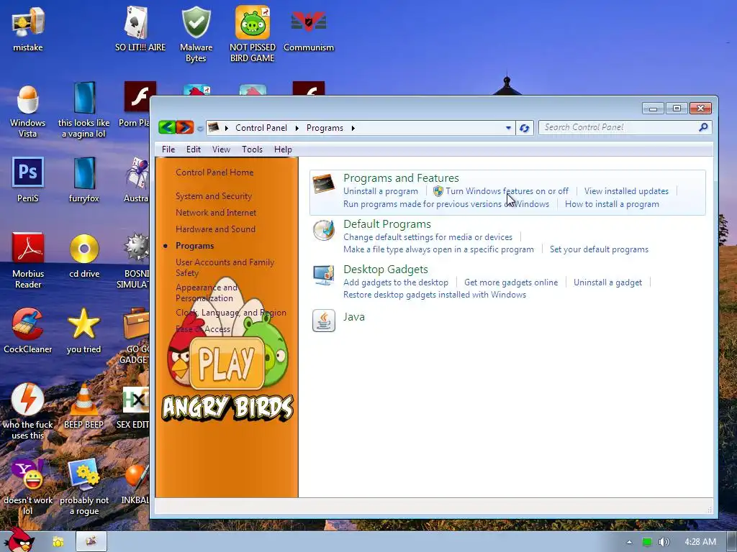This screenshot has width=737, height=552.
Task: Open User Accounts and Family Safety
Action: point(225,267)
